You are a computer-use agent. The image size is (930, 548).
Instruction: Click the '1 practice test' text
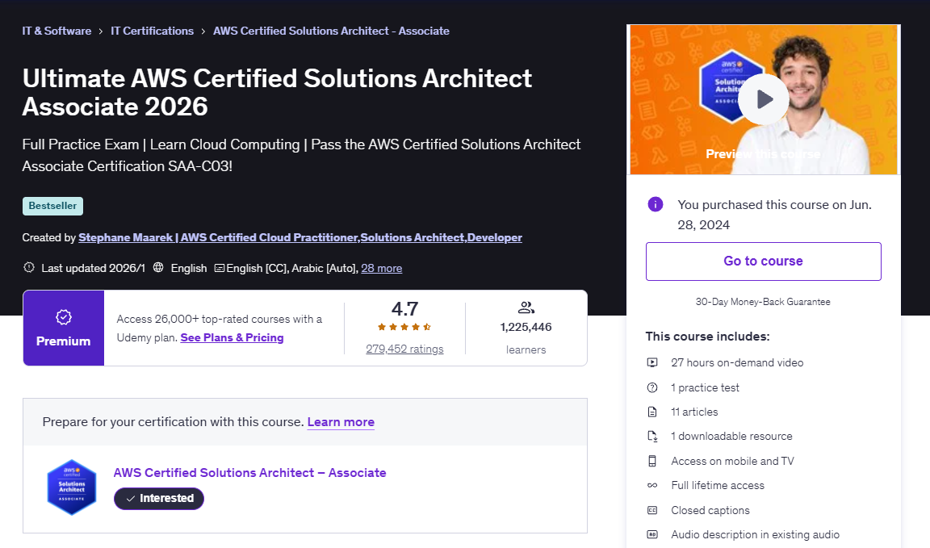tap(706, 387)
